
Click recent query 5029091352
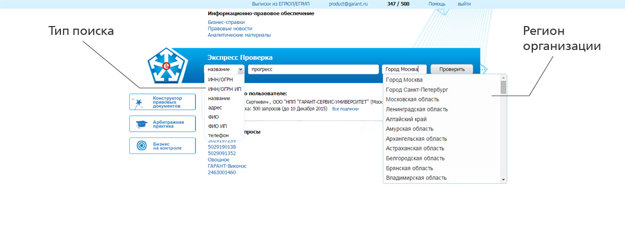click(222, 153)
